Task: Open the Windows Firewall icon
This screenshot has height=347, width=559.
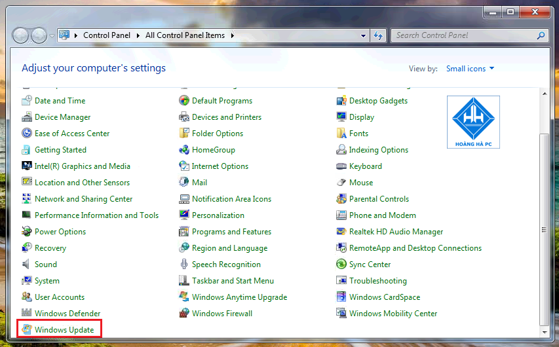Action: tap(184, 313)
